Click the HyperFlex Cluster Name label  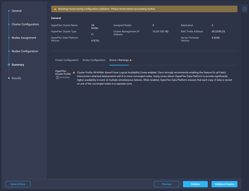[64, 25]
